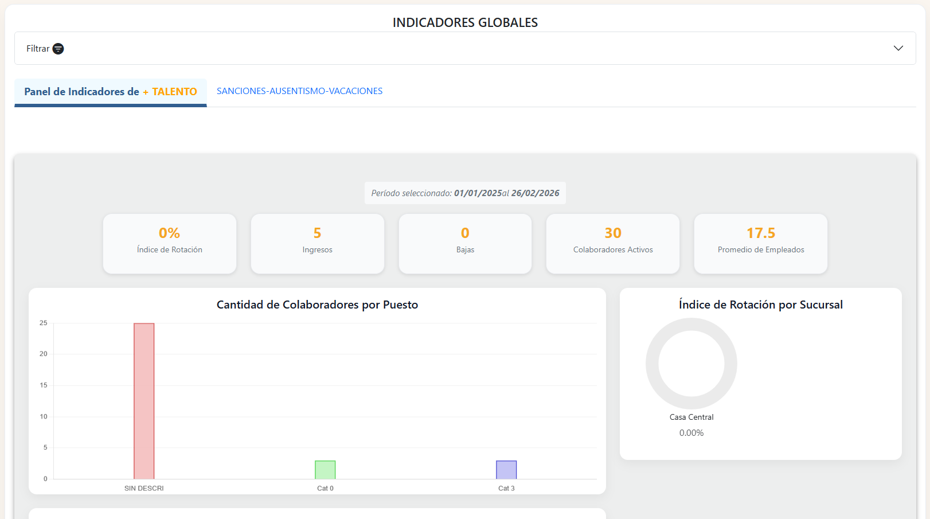Click the red SIN DESCRI bar
Screen dimensions: 930x519
point(144,401)
